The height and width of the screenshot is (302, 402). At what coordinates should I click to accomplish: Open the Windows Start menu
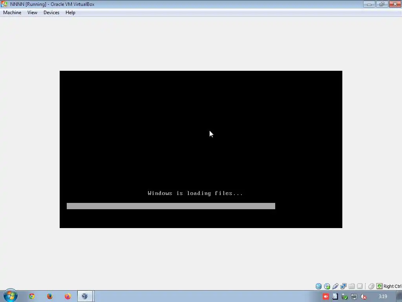[10, 296]
